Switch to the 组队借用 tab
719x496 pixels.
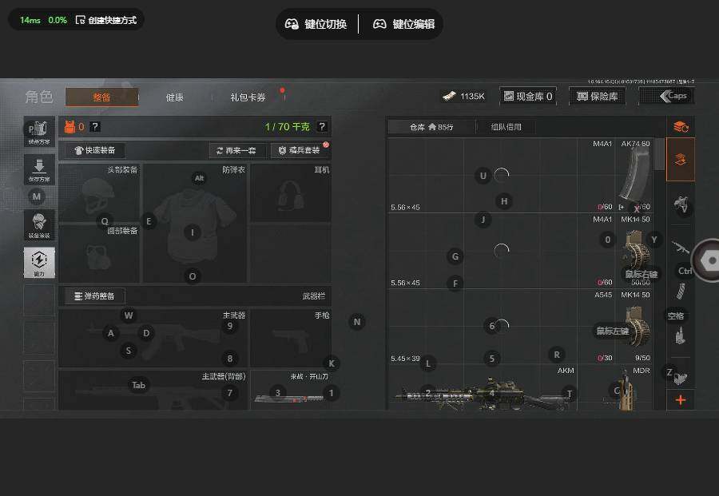point(506,127)
